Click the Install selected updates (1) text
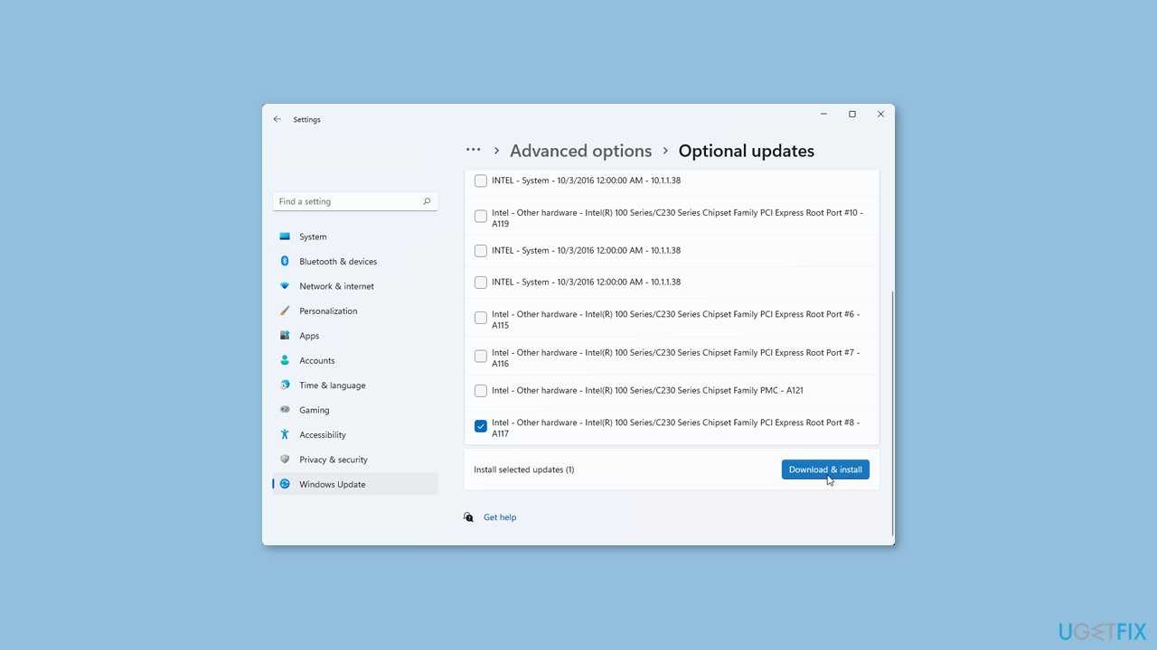 click(524, 469)
